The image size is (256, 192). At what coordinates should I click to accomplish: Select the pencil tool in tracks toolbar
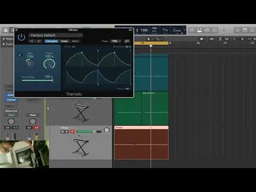point(158,39)
